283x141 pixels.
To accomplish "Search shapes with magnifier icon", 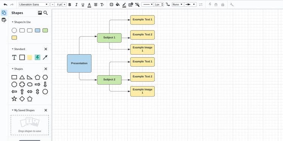I will click(46, 13).
